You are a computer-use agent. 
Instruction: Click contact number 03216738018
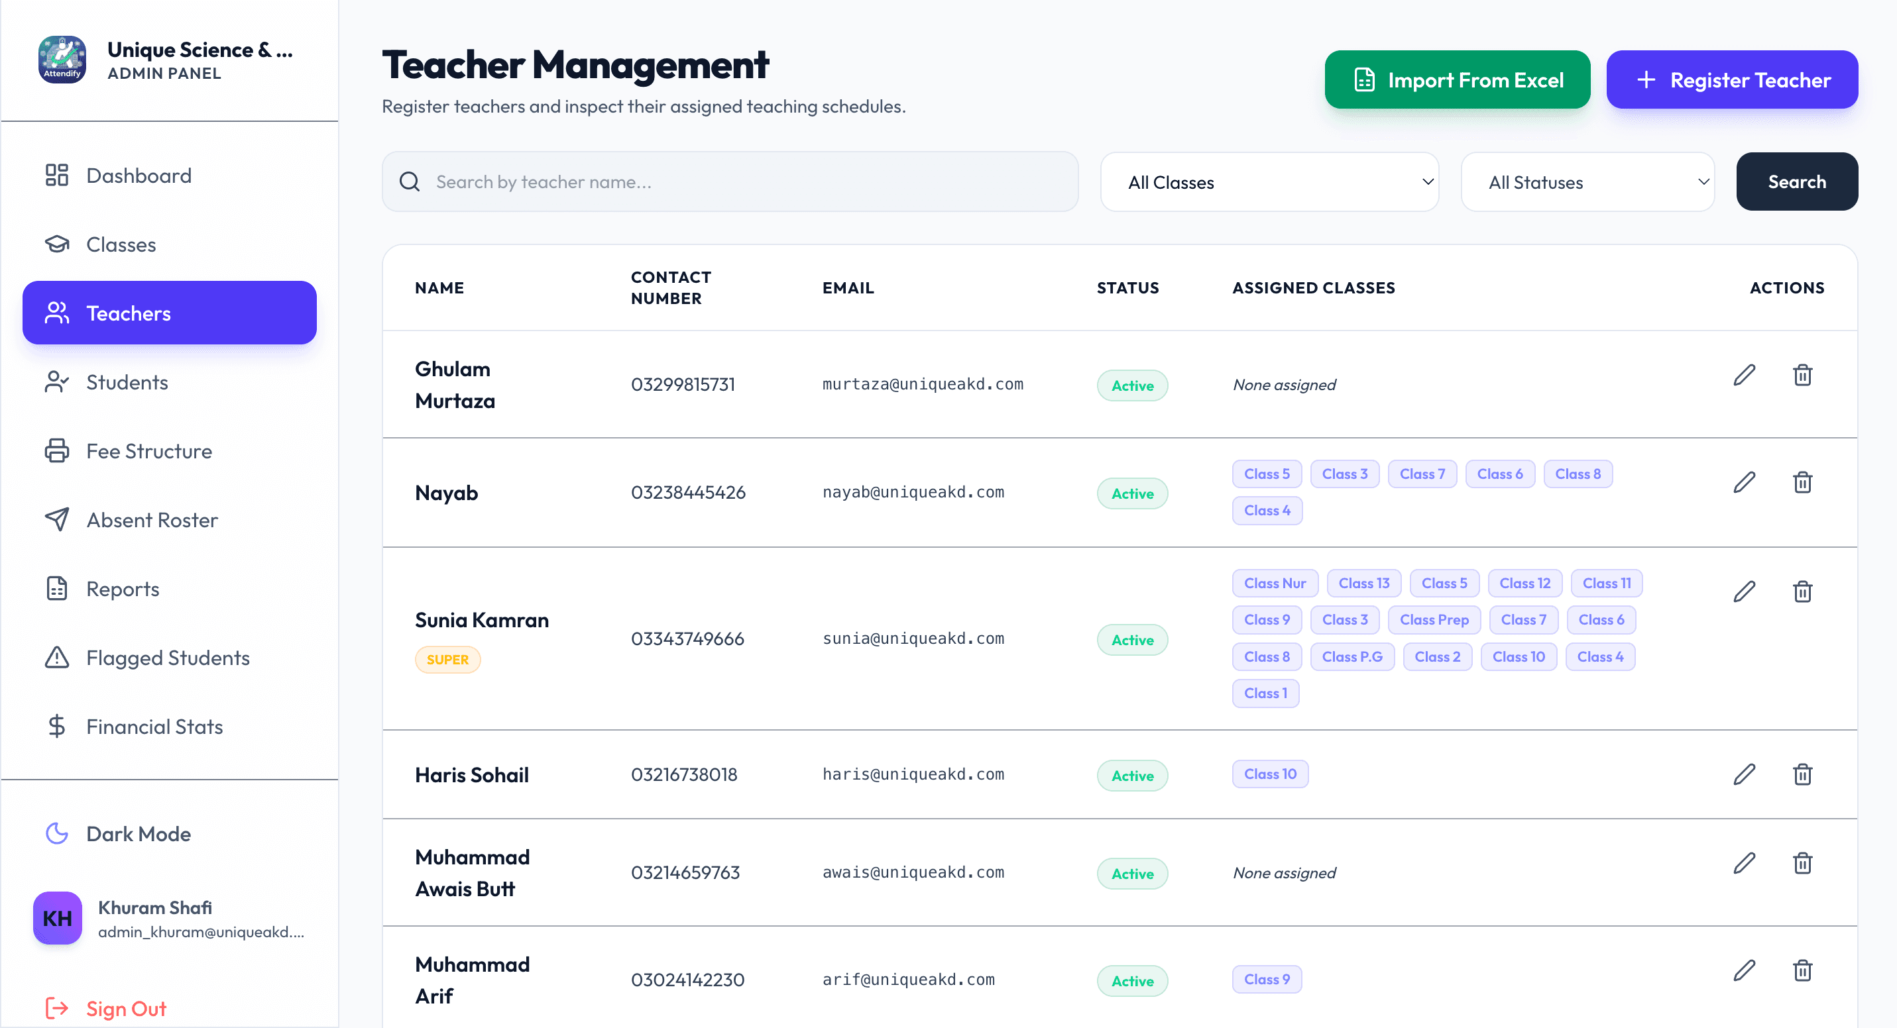click(x=683, y=774)
